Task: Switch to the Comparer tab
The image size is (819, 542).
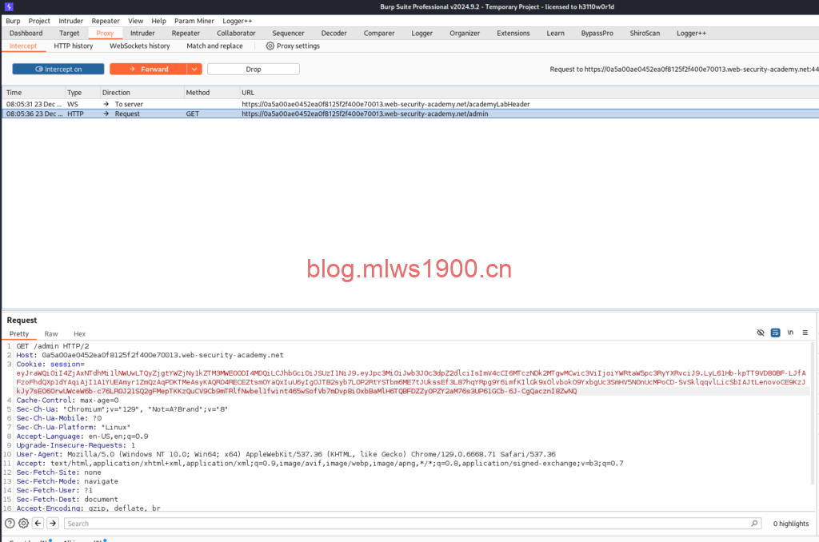Action: point(378,33)
